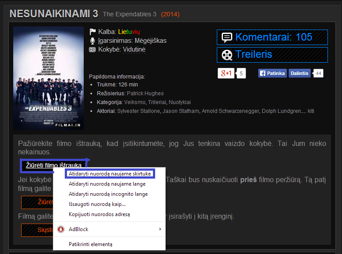Click the Facebook Patinka like button
Image resolution: width=342 pixels, height=254 pixels.
tap(272, 73)
